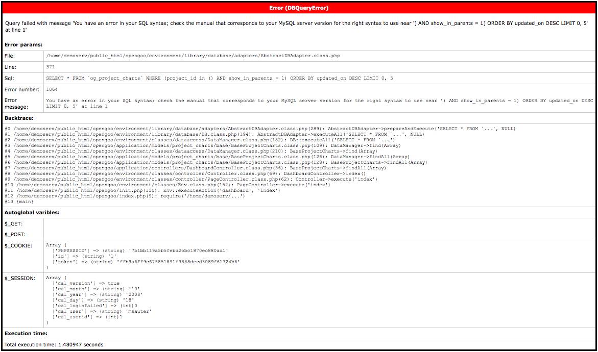Click backtrace entry #7 DashboardController.class.php line
Viewport: 598px width, 352px height.
click(195, 168)
